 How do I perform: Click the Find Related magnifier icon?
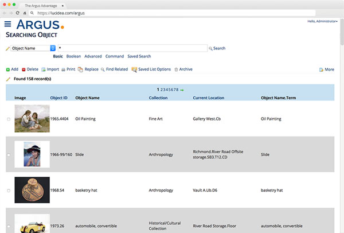102,69
